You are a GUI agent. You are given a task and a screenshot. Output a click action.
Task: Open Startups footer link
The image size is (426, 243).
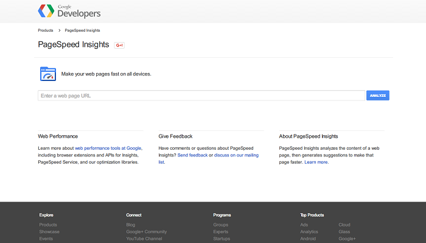click(x=222, y=239)
